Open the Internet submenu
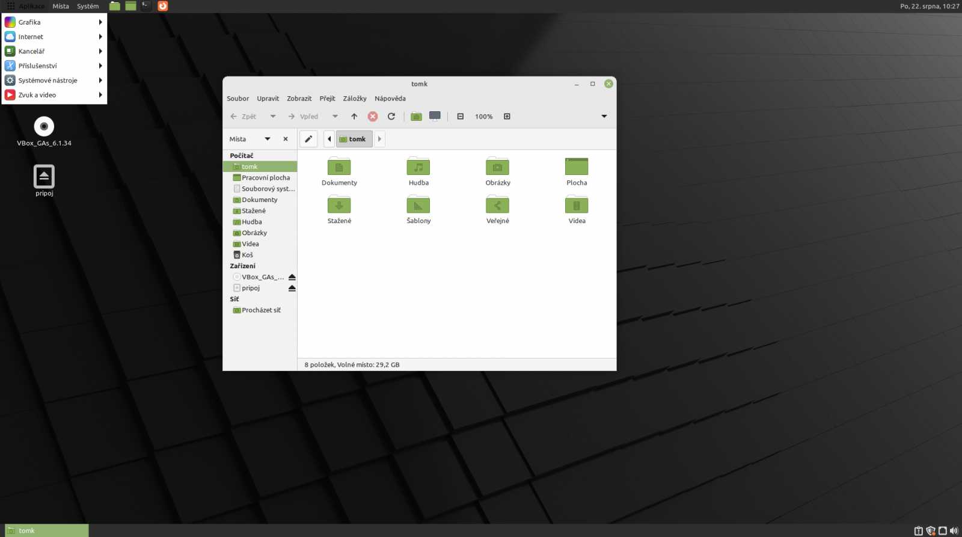The image size is (962, 537). [x=54, y=37]
